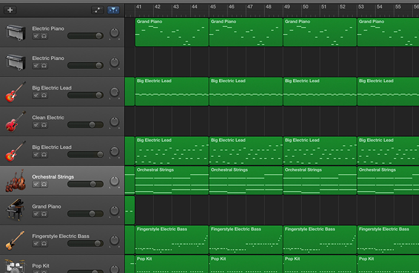Click the Orchestral Strings pan knob
Viewport: 419px width, 273px height.
114,182
